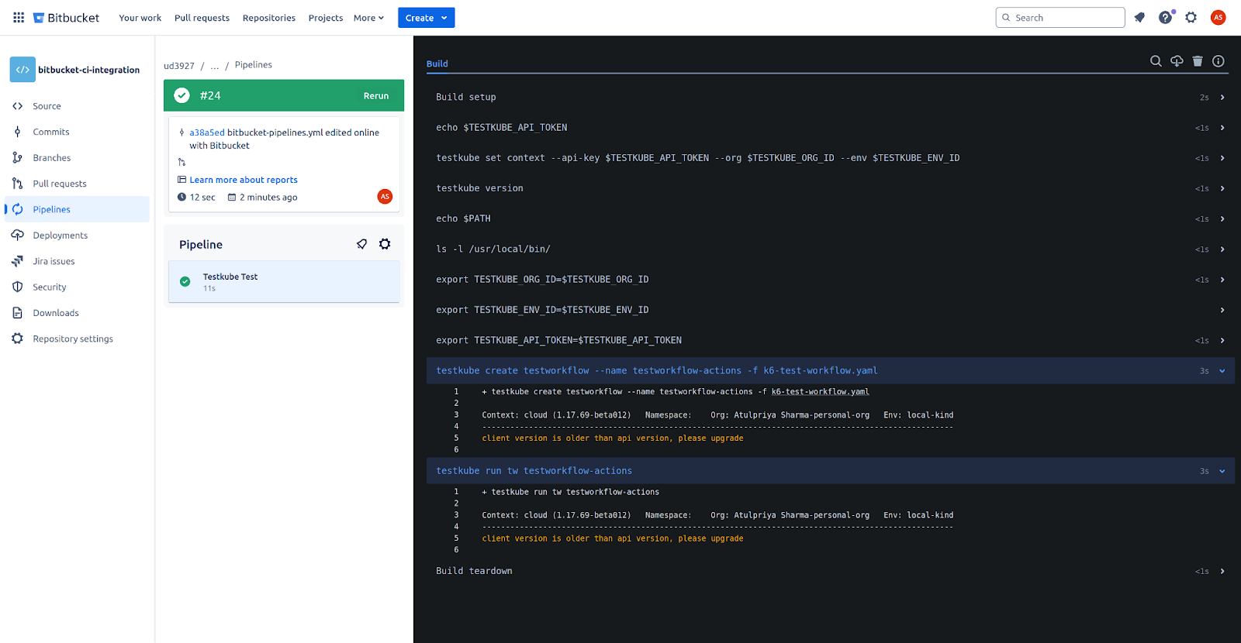Click ud3927 breadcrumb link
Image resolution: width=1241 pixels, height=643 pixels.
[179, 66]
